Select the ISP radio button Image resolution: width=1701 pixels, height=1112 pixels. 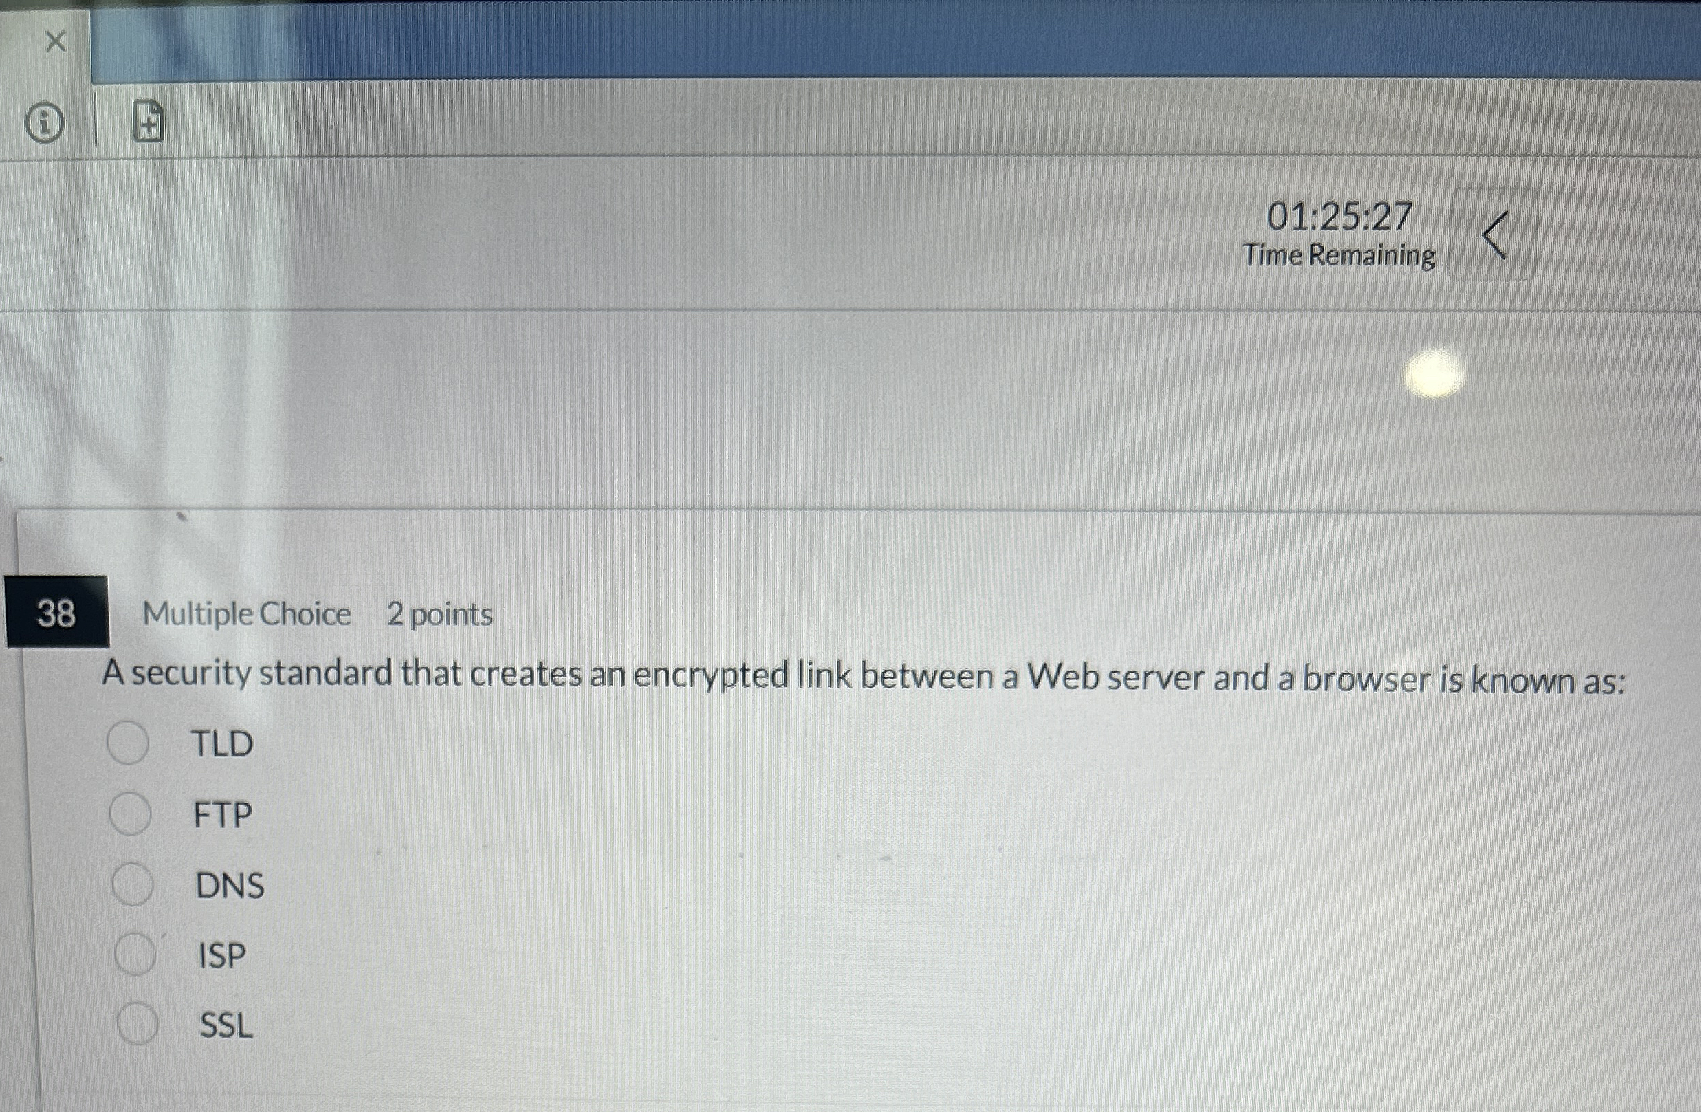pyautogui.click(x=135, y=955)
